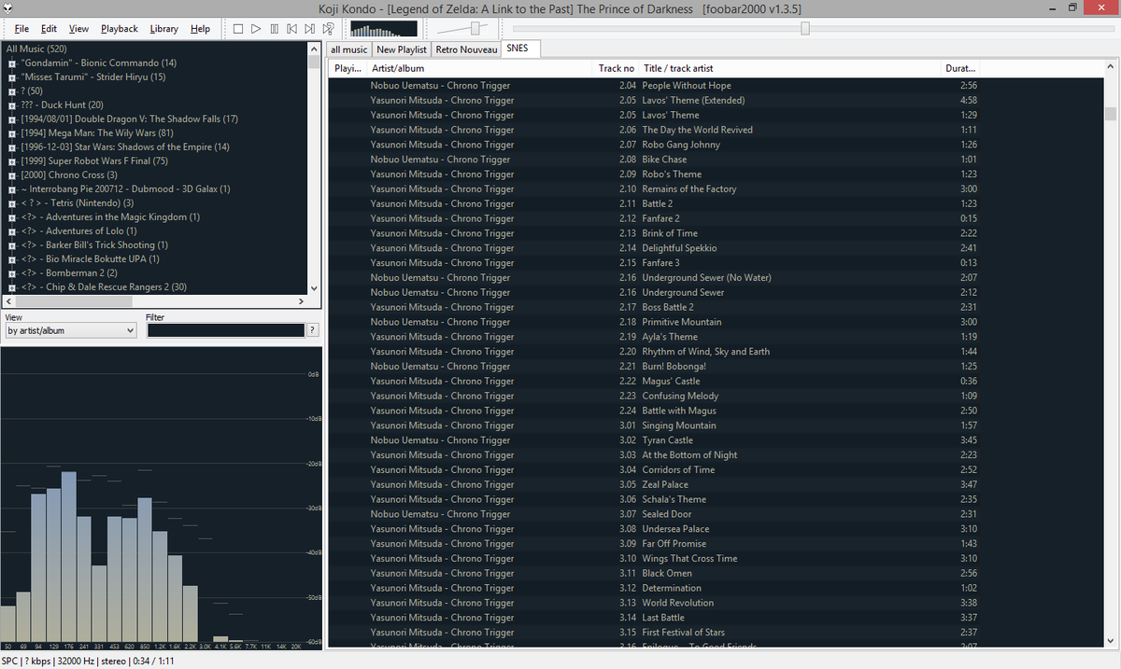Open the File menu
Screen dimensions: 1121x669
click(21, 29)
